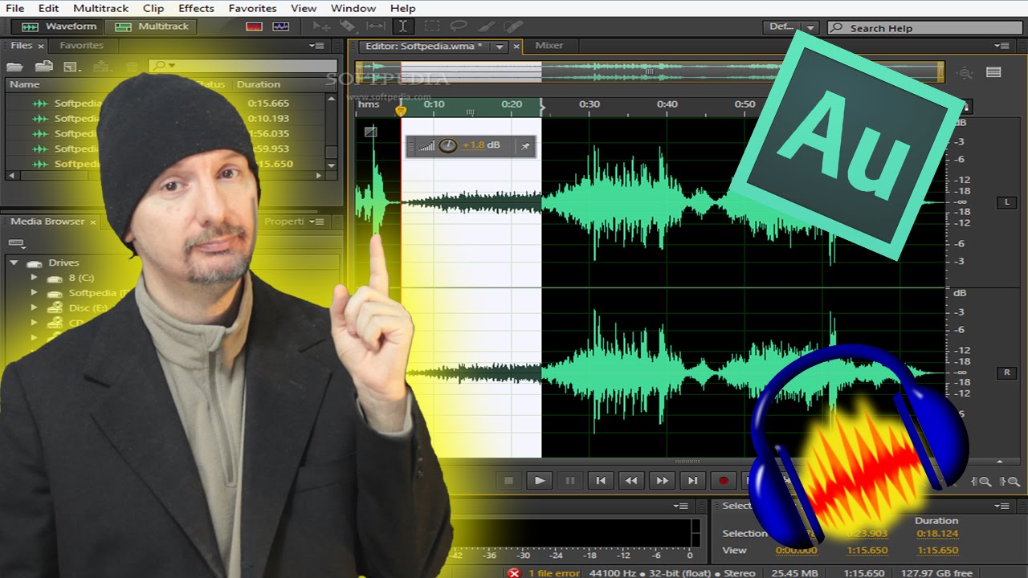Open the Window menu

[353, 8]
